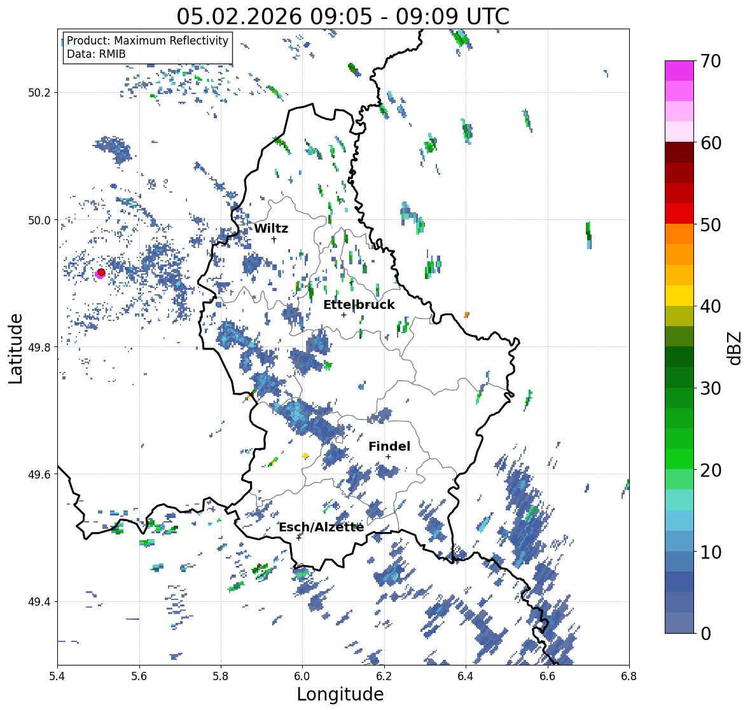750x710 pixels.
Task: Click the longitude tick label 6.4
Action: (466, 676)
